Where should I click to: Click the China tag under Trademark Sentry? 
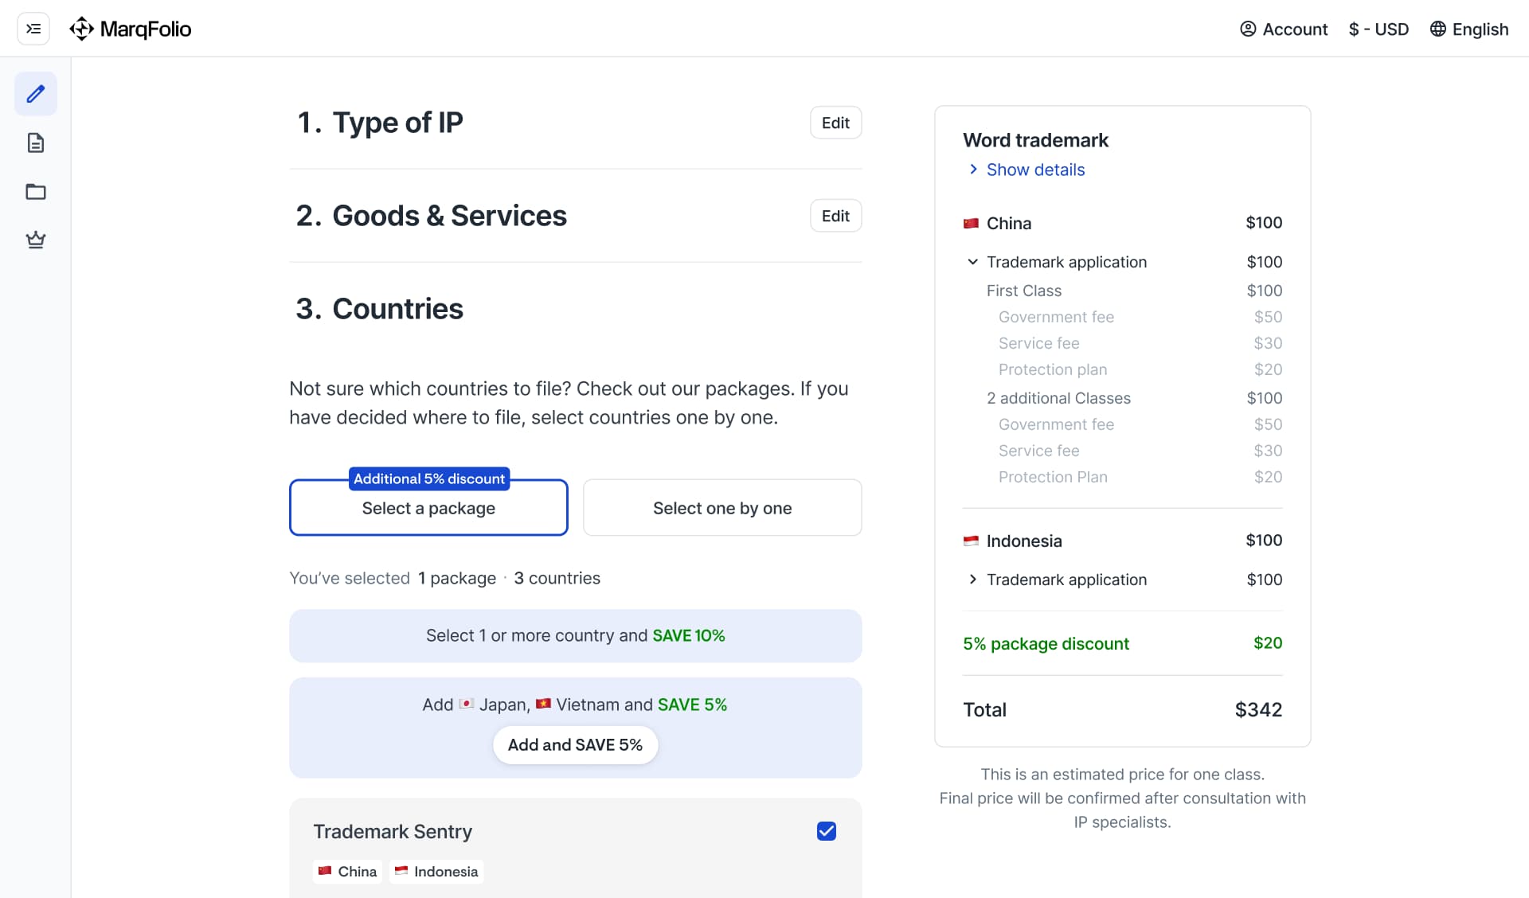coord(347,872)
